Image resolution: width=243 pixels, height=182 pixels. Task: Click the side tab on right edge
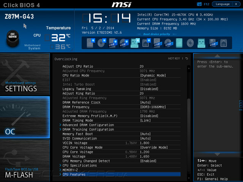pos(241,105)
